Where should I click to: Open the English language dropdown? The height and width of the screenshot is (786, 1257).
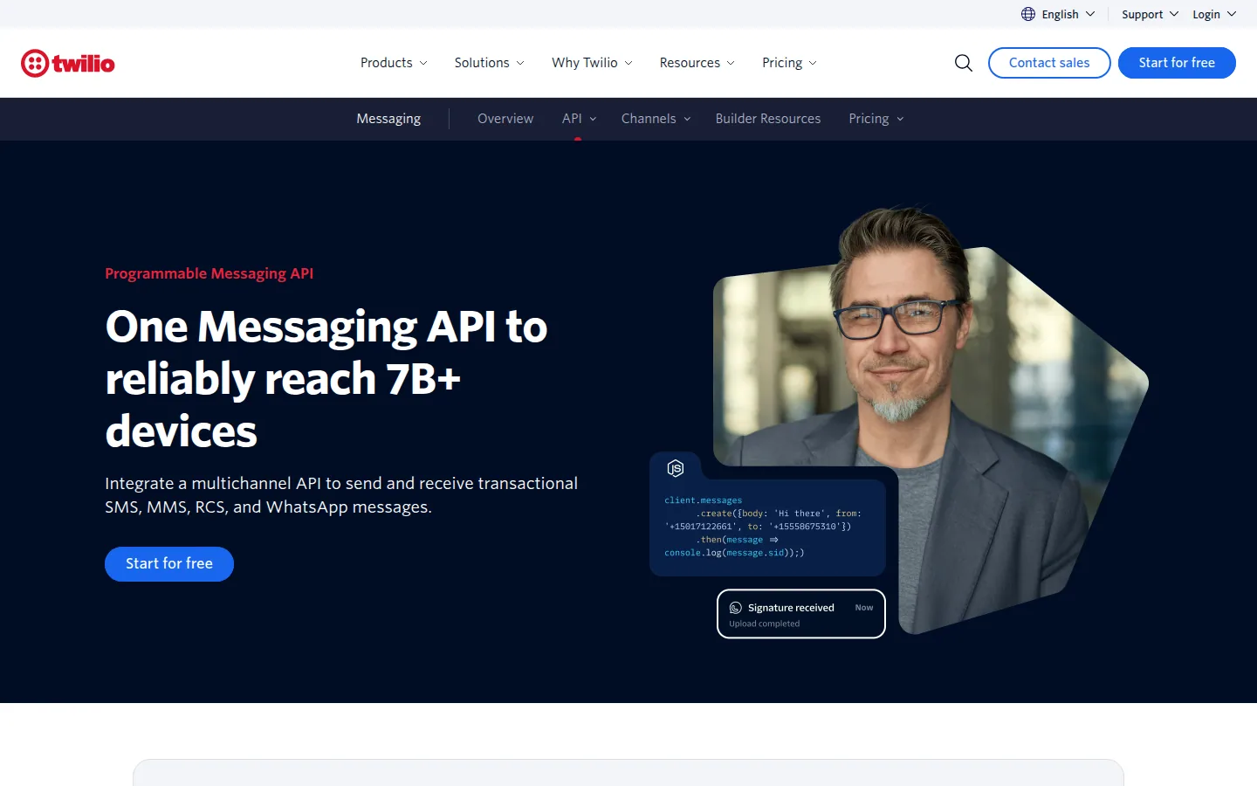click(x=1058, y=14)
